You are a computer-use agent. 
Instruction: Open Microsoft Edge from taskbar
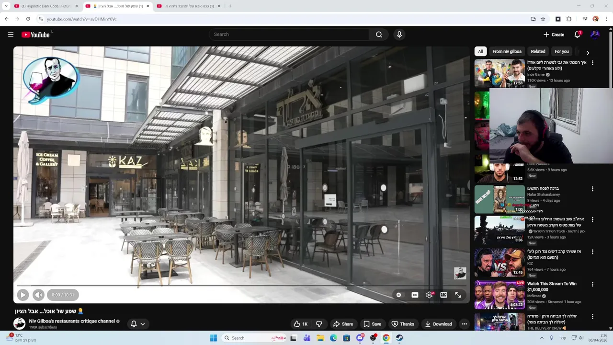point(333,338)
